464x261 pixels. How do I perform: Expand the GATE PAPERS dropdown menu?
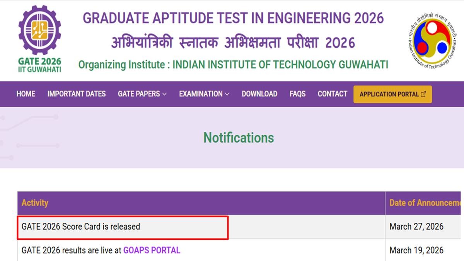pyautogui.click(x=142, y=94)
